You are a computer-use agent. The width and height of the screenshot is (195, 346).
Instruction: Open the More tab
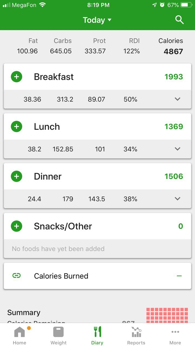[x=175, y=336]
